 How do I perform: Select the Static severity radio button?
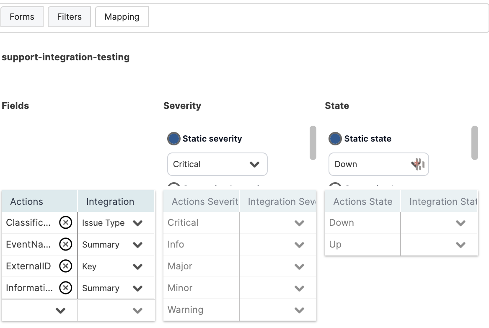point(173,139)
